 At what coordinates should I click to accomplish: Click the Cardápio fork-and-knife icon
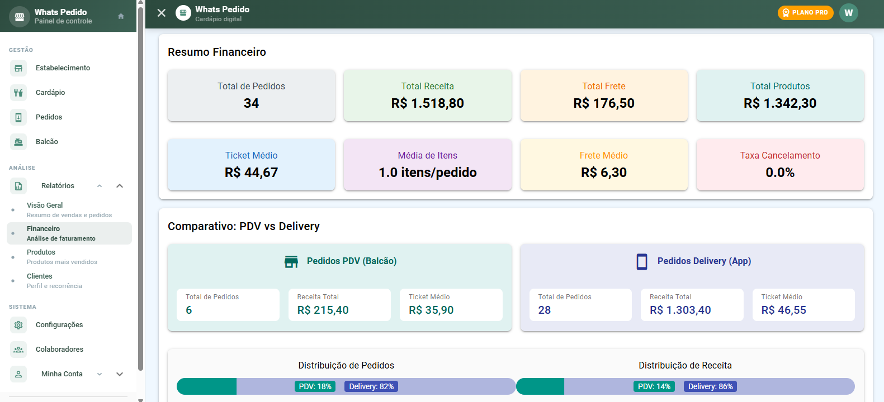click(x=18, y=93)
